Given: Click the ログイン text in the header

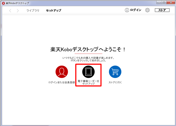Looking at the screenshot, I should coord(136,10).
